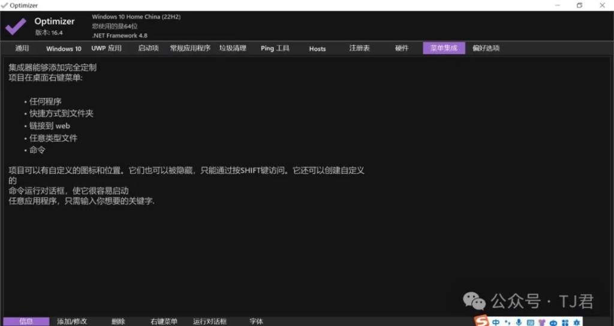
Task: Select the 偏好选项 tab
Action: click(486, 48)
